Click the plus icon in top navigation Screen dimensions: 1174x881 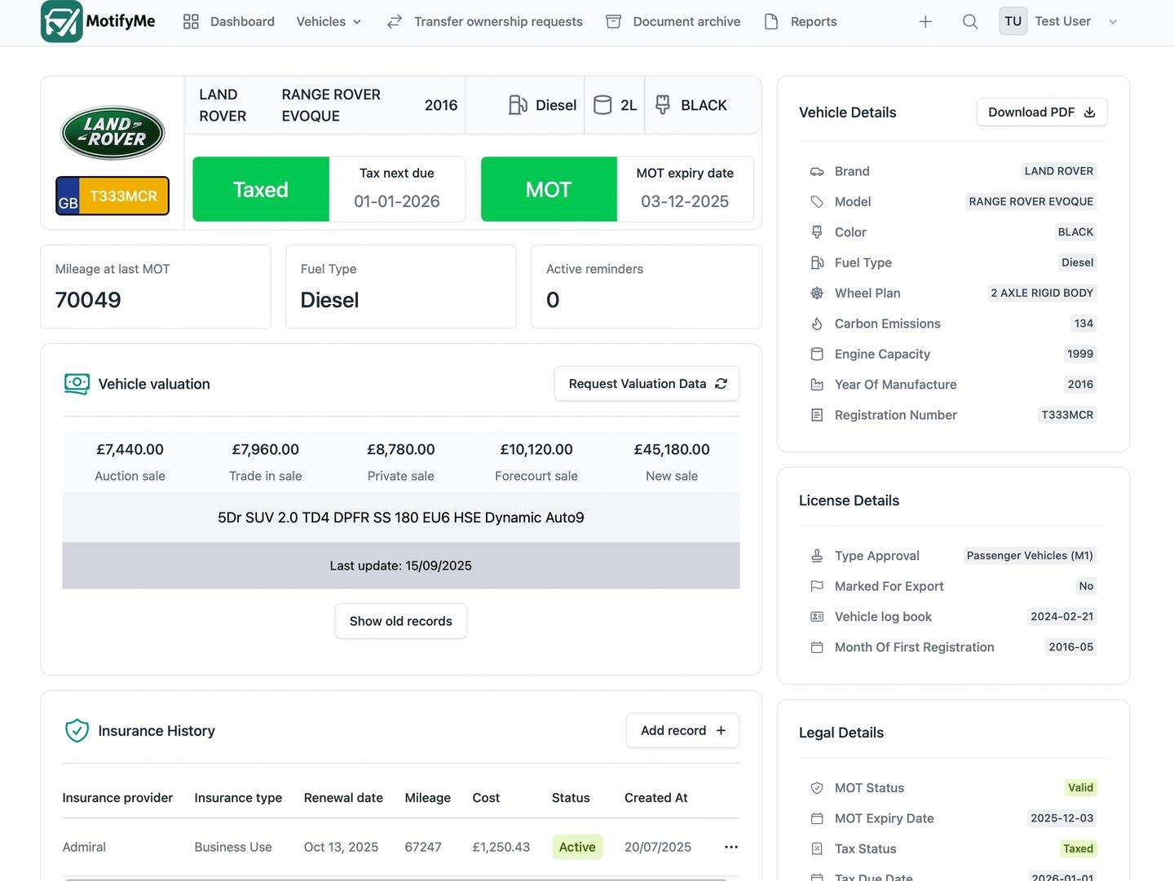point(925,22)
